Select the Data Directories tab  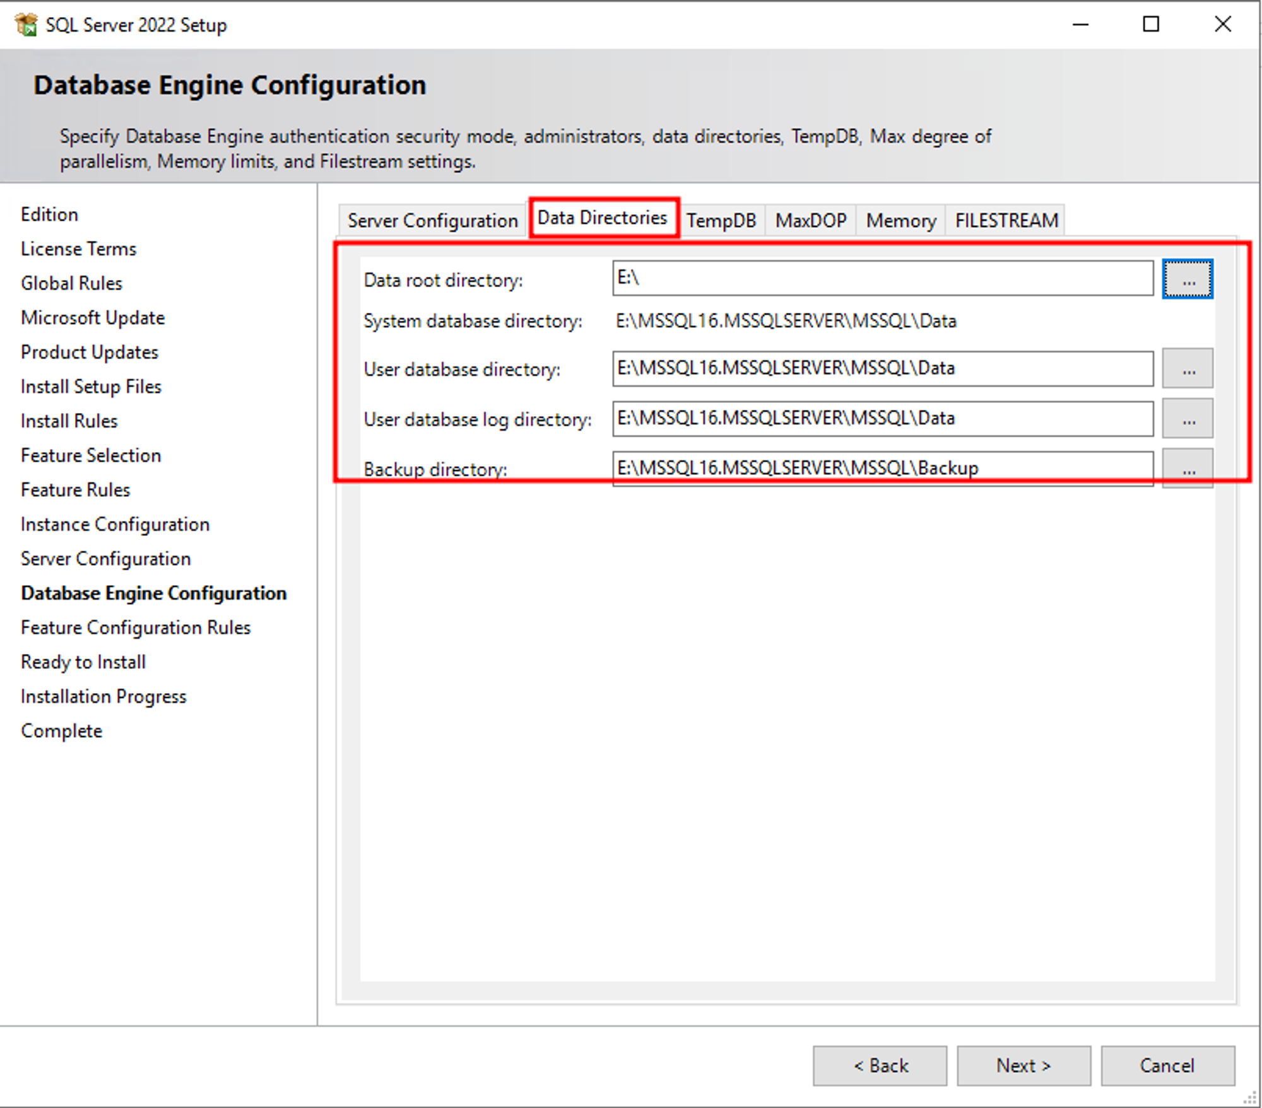click(603, 218)
